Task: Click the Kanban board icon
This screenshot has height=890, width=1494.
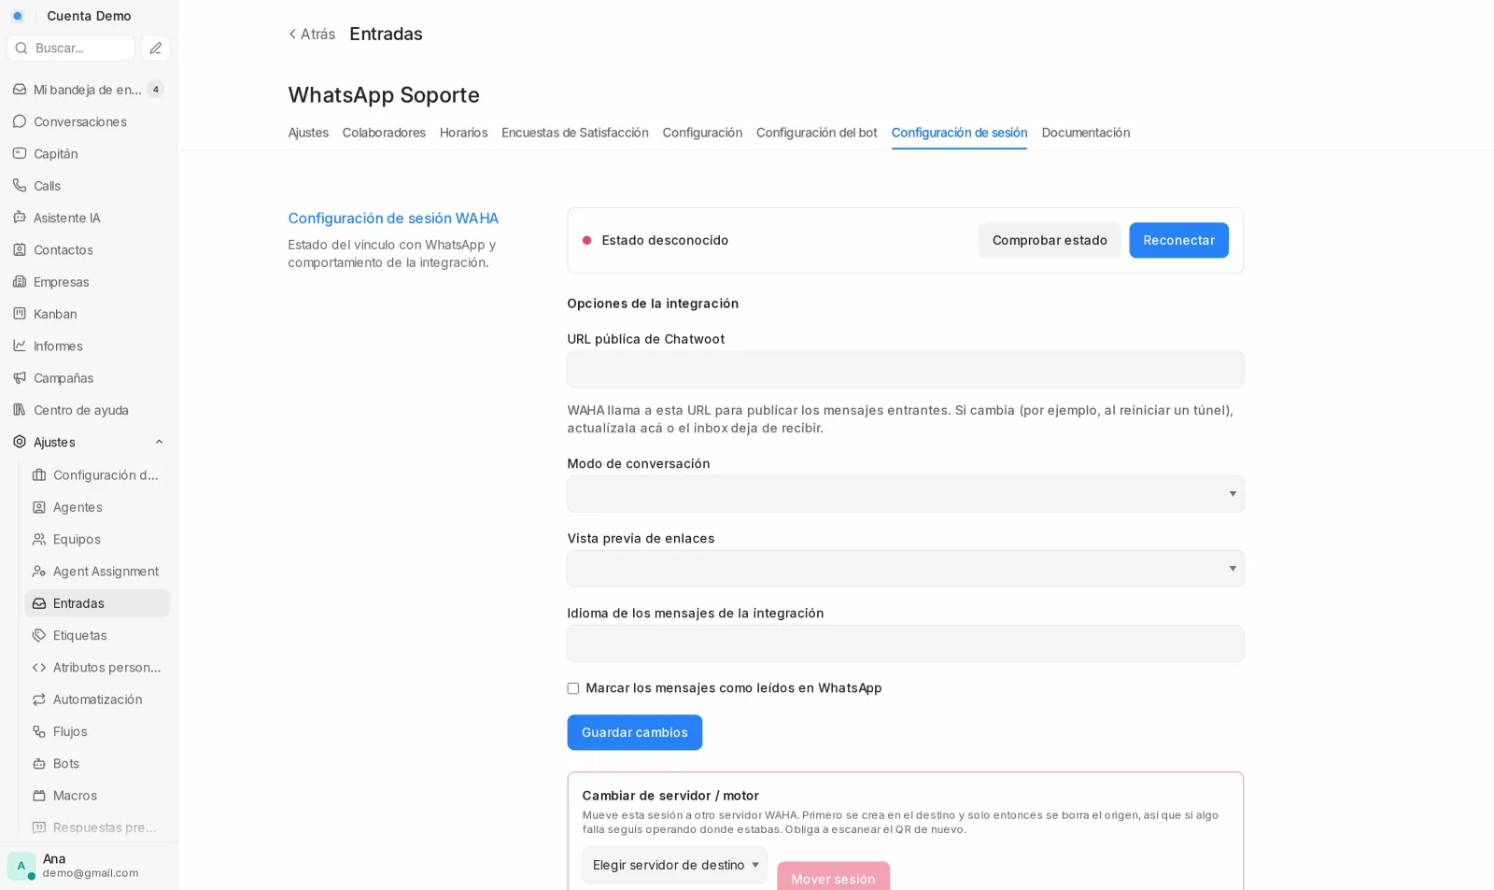Action: pyautogui.click(x=20, y=314)
